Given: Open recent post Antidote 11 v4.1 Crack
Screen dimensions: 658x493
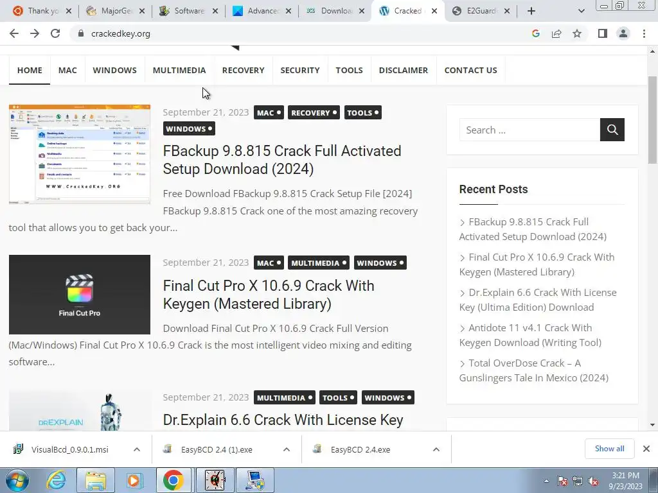Looking at the screenshot, I should (530, 335).
